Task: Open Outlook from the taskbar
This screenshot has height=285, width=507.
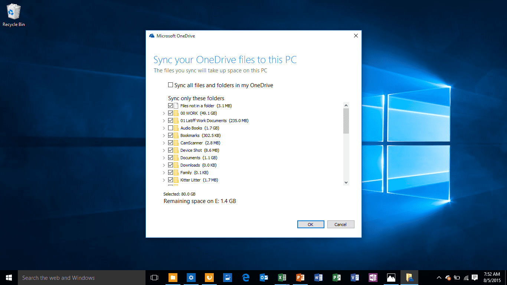Action: 264,278
